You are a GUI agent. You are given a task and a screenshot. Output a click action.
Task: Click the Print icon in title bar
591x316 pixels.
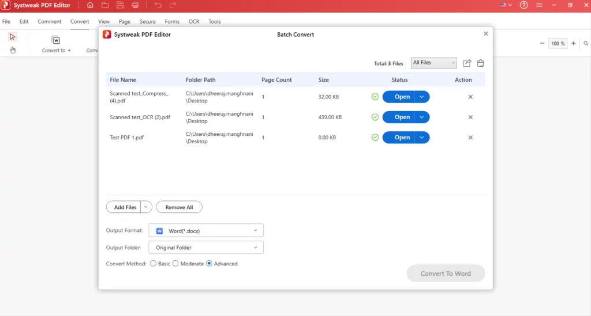(x=135, y=5)
